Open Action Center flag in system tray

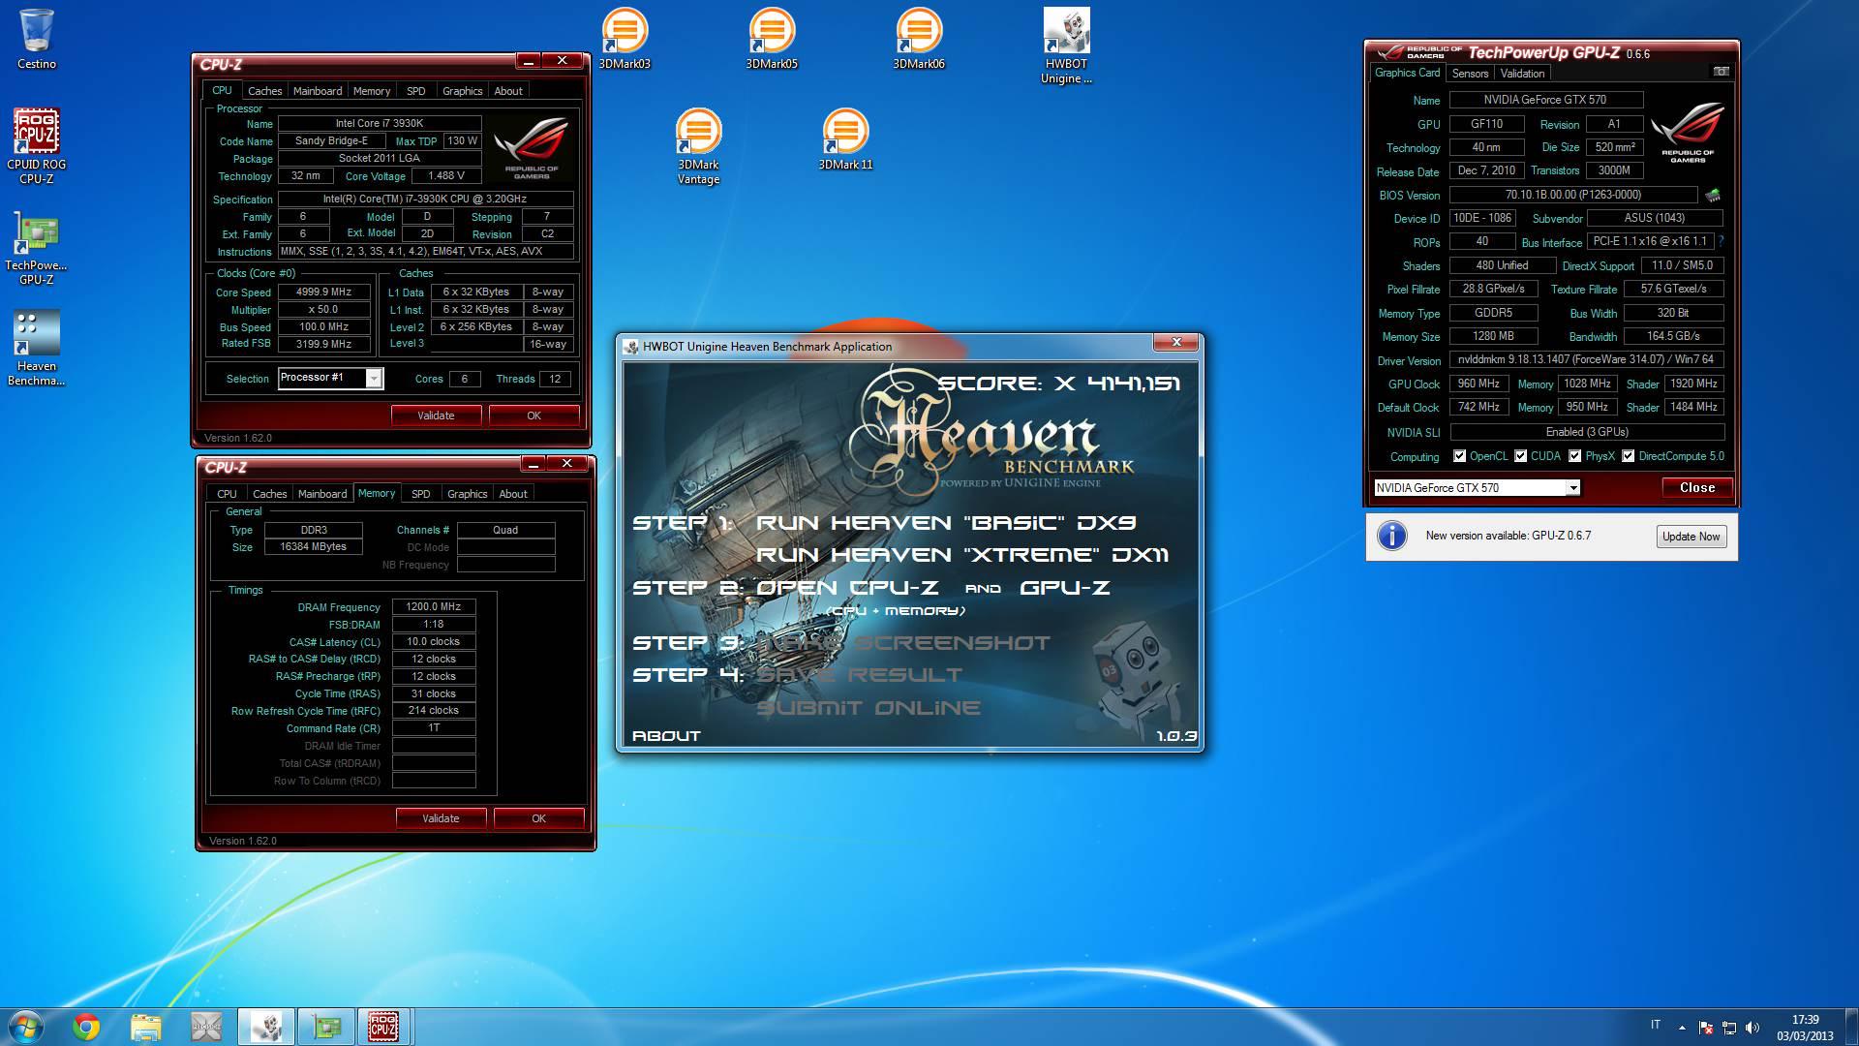point(1706,1028)
